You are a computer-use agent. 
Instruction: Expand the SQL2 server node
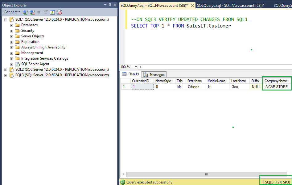6,69
